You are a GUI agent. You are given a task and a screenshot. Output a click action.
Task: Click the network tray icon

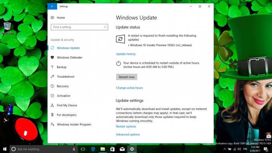(x=235, y=149)
